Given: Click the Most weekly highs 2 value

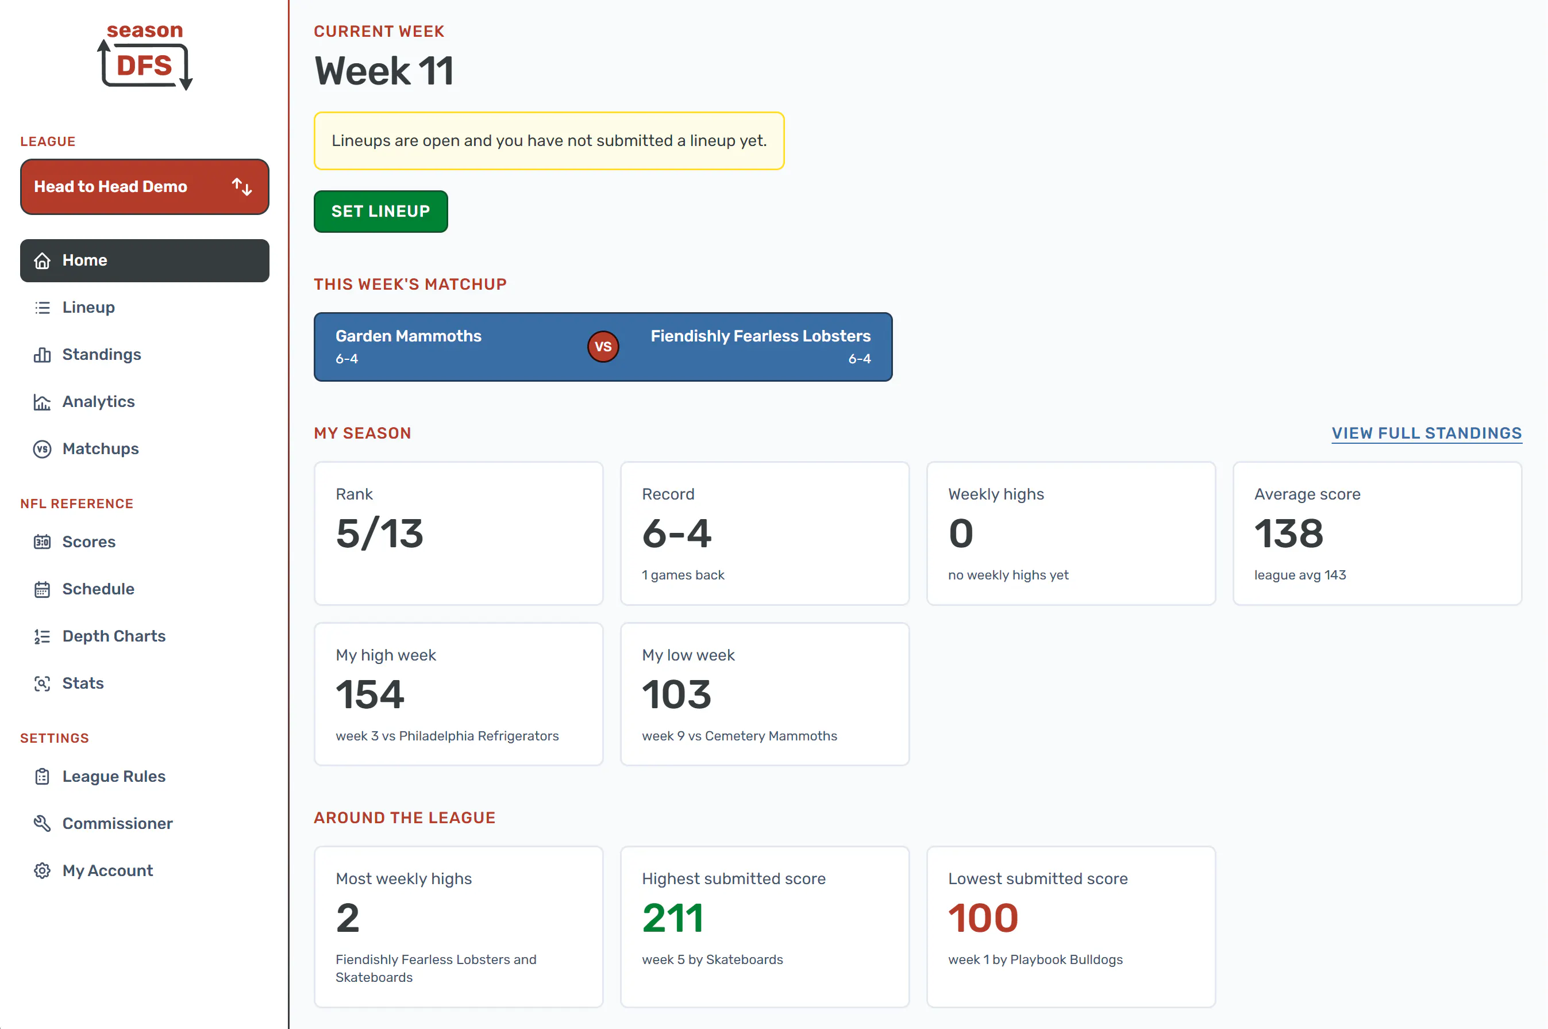Looking at the screenshot, I should coord(348,918).
